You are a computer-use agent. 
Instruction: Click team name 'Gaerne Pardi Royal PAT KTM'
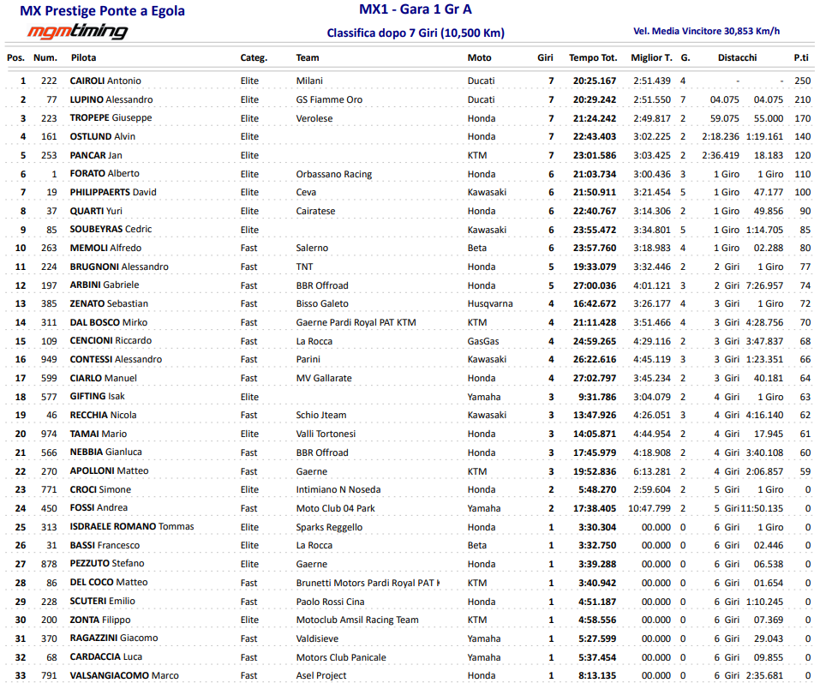(x=356, y=322)
